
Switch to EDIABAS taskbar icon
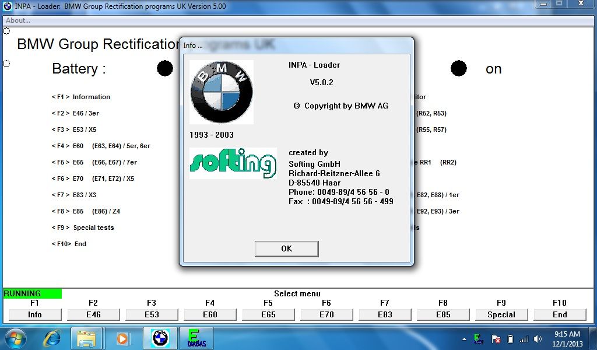pos(196,338)
